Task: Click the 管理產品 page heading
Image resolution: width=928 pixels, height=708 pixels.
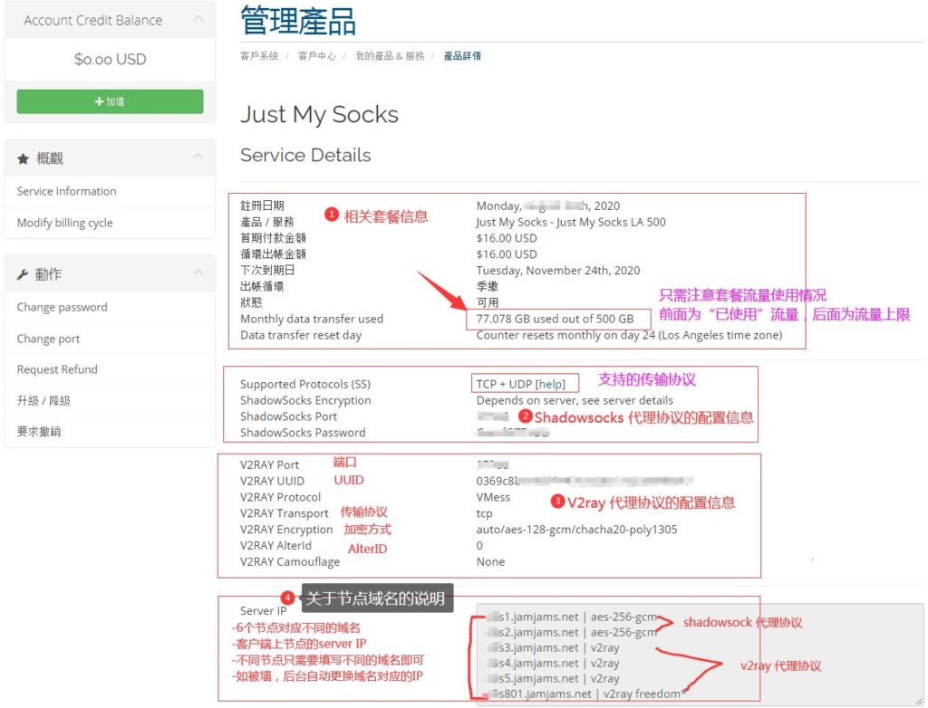Action: click(x=297, y=21)
